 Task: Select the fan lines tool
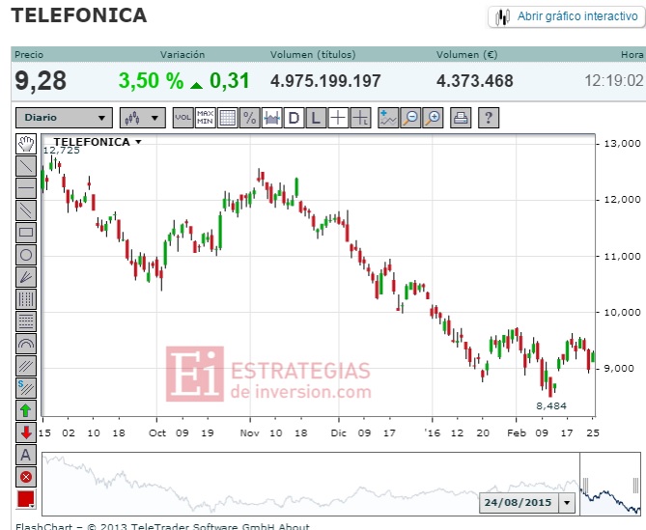tap(26, 277)
